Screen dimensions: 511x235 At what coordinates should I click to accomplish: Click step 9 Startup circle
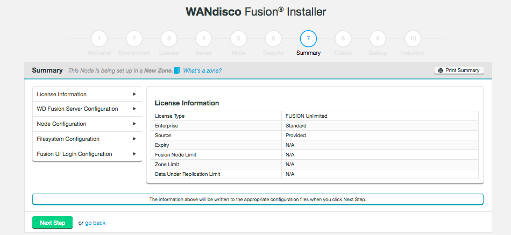(378, 39)
